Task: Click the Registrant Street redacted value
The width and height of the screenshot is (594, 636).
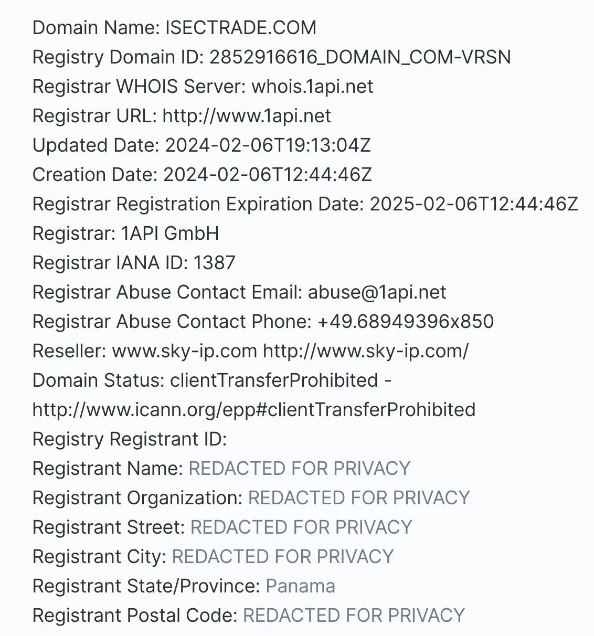Action: 301,527
